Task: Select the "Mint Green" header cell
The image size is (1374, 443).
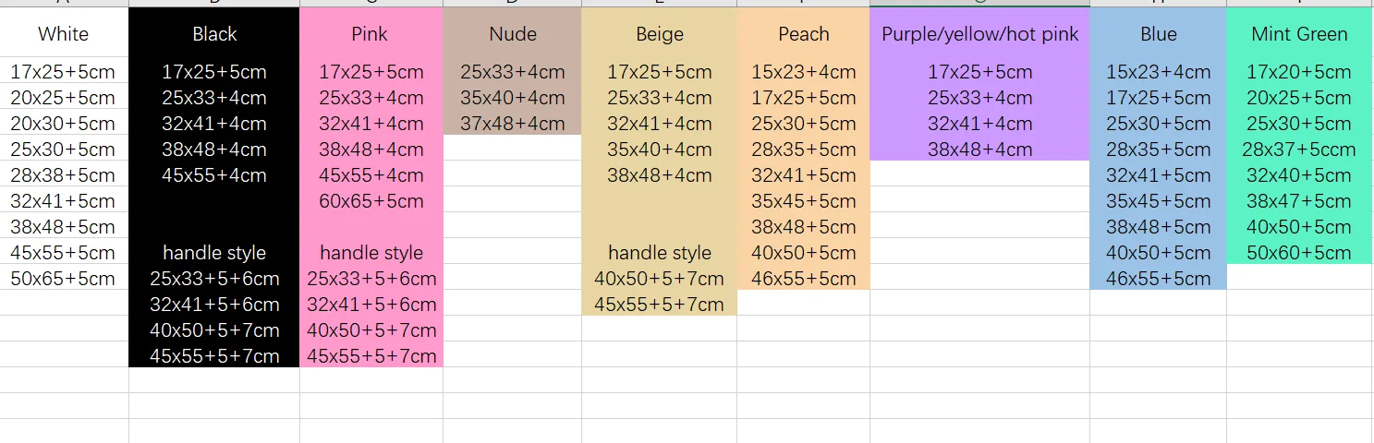Action: (x=1299, y=34)
